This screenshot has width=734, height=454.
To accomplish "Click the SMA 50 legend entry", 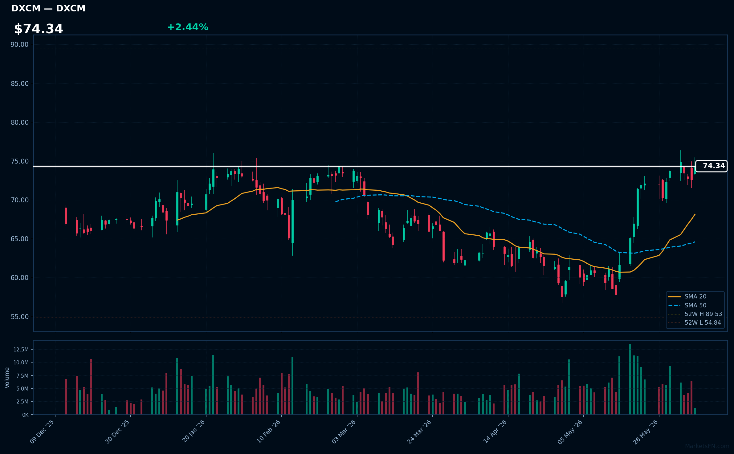I will pos(695,305).
